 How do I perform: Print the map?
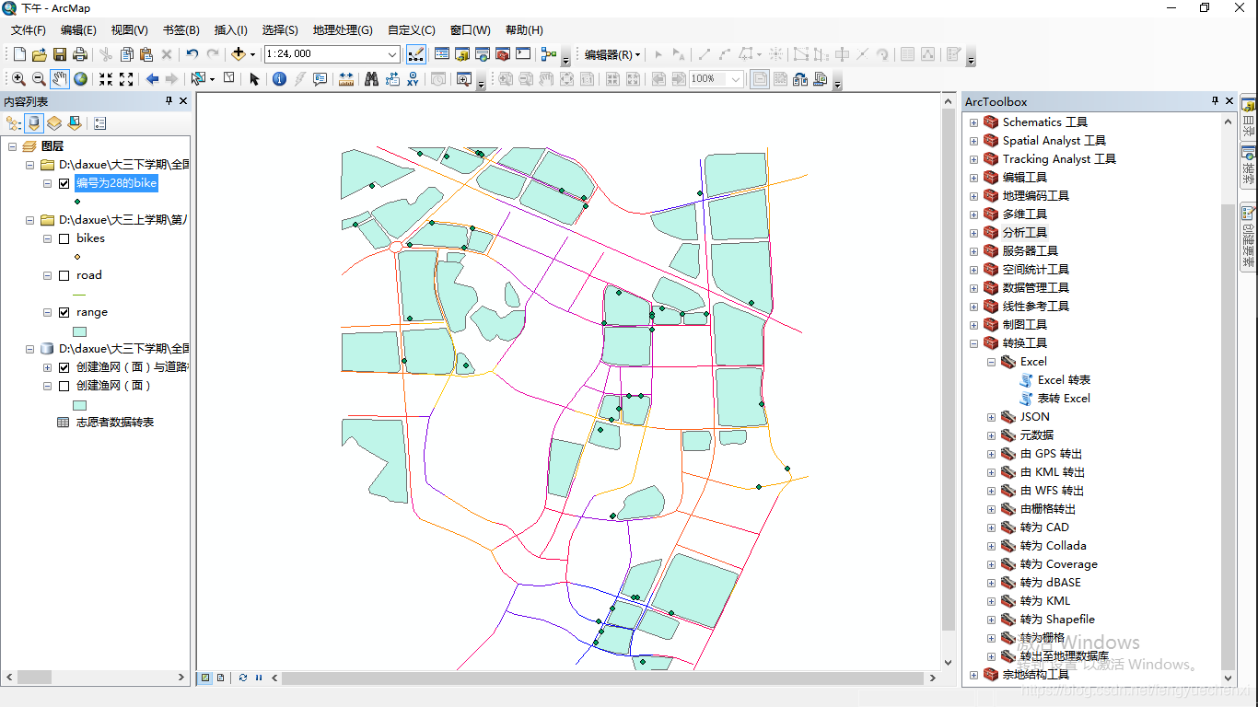coord(80,54)
